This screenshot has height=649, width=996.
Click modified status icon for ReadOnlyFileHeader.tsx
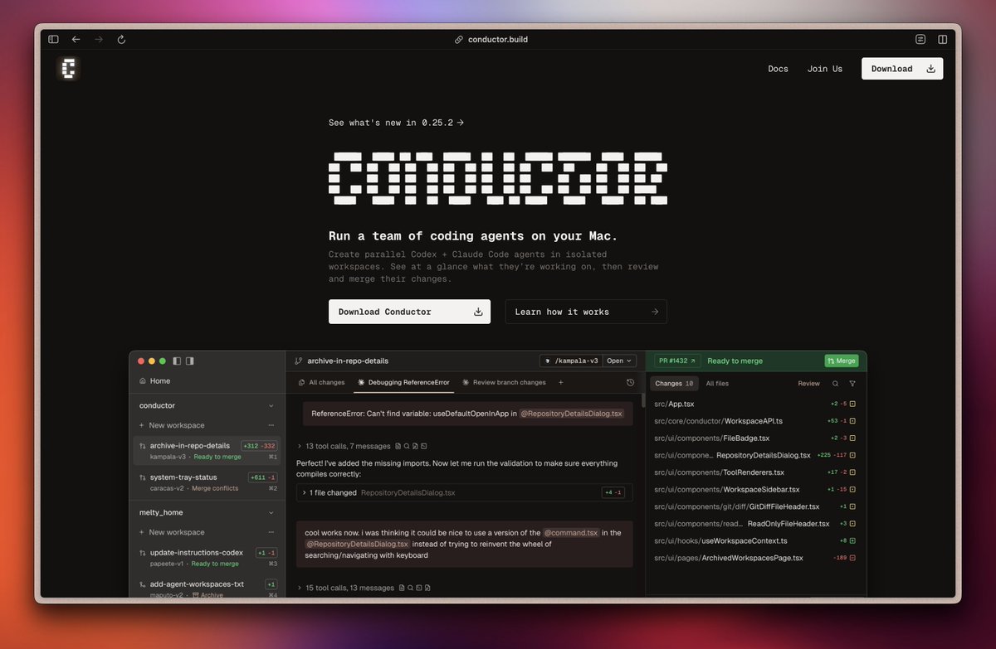point(852,524)
